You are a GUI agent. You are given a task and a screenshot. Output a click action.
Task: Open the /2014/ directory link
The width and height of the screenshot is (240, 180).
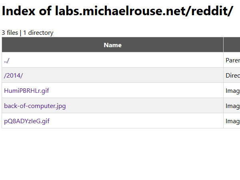tap(14, 76)
